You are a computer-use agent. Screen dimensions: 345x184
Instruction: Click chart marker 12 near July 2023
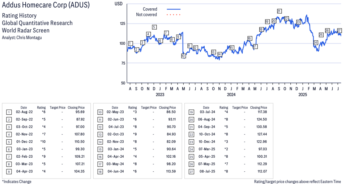(x=195, y=48)
